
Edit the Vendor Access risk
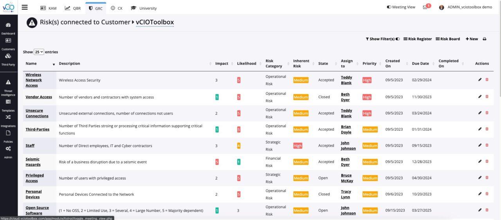point(480,96)
